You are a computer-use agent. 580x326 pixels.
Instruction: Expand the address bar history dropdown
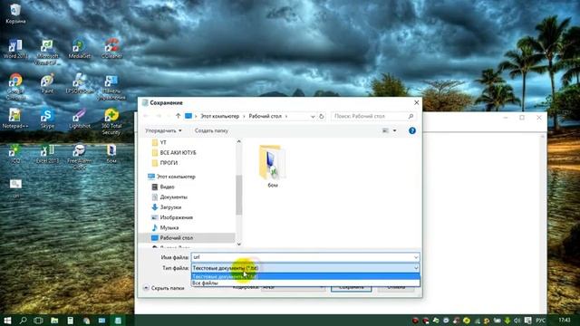[313, 116]
